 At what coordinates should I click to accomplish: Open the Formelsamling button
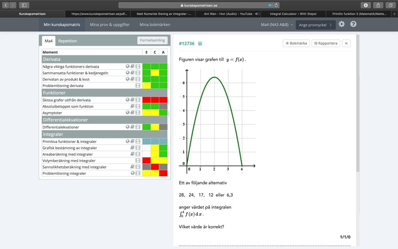tap(152, 41)
